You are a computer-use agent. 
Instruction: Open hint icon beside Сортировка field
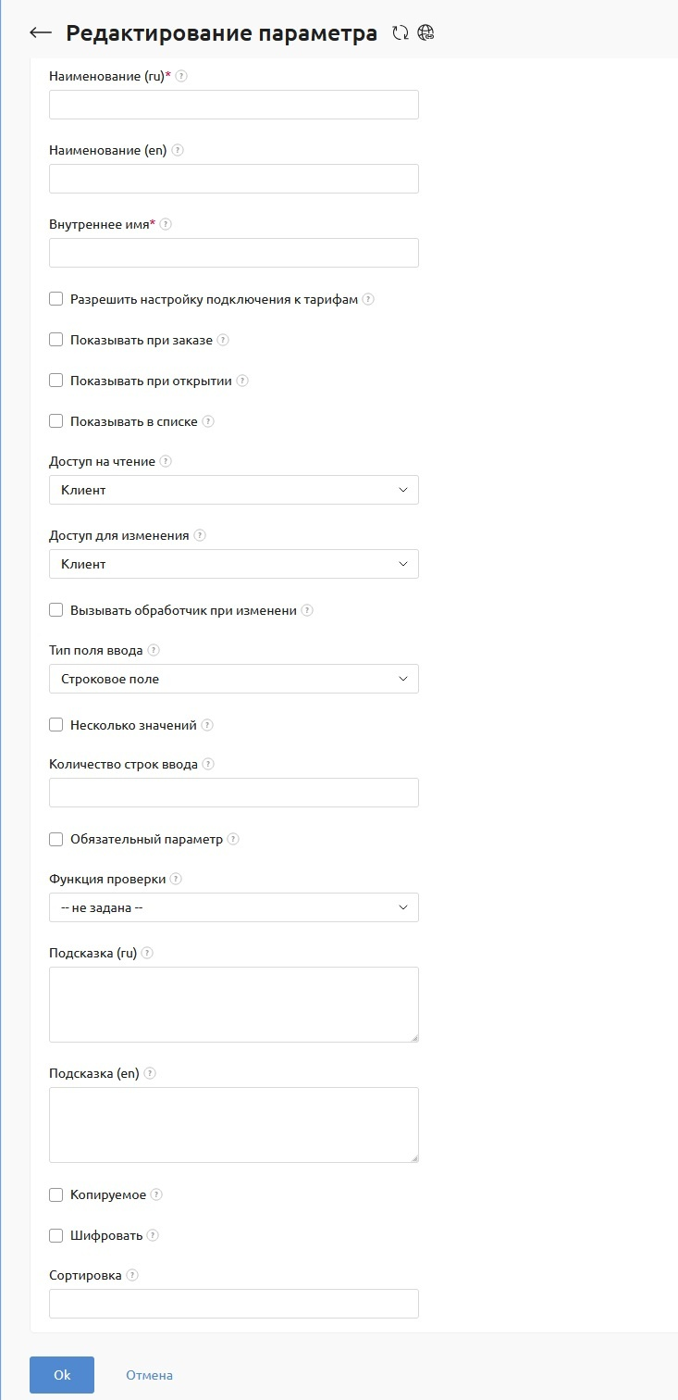tap(131, 1274)
